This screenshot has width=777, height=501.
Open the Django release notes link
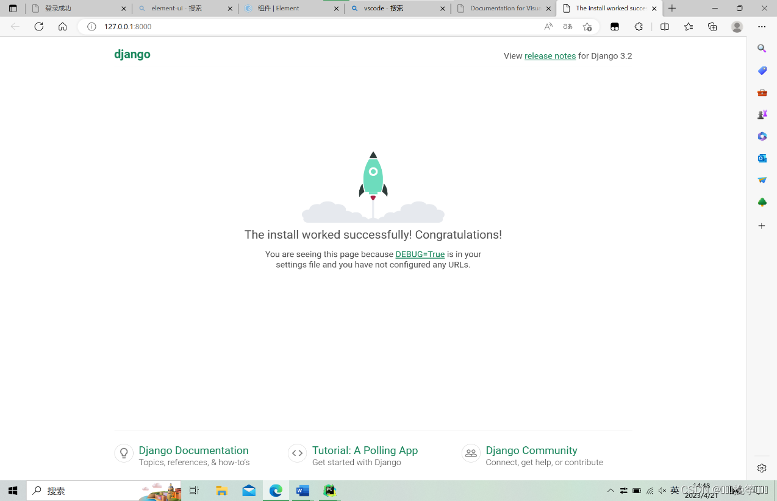pos(550,55)
